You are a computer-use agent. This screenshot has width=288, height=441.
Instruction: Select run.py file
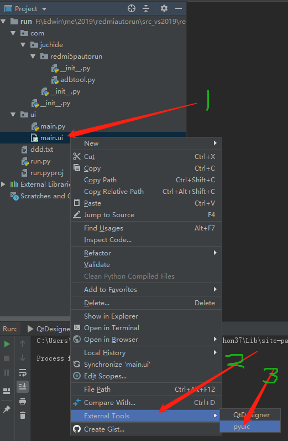click(x=36, y=161)
